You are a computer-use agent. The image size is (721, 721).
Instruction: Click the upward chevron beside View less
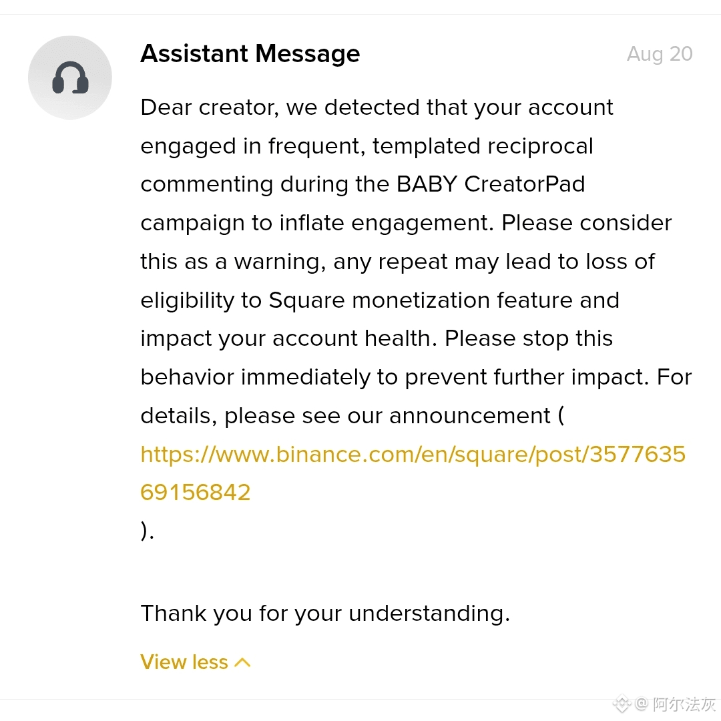(x=242, y=663)
